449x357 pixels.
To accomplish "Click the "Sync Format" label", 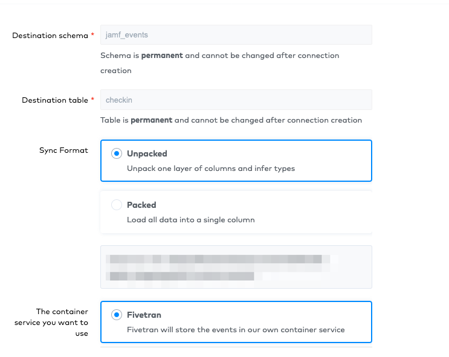I will click(63, 150).
